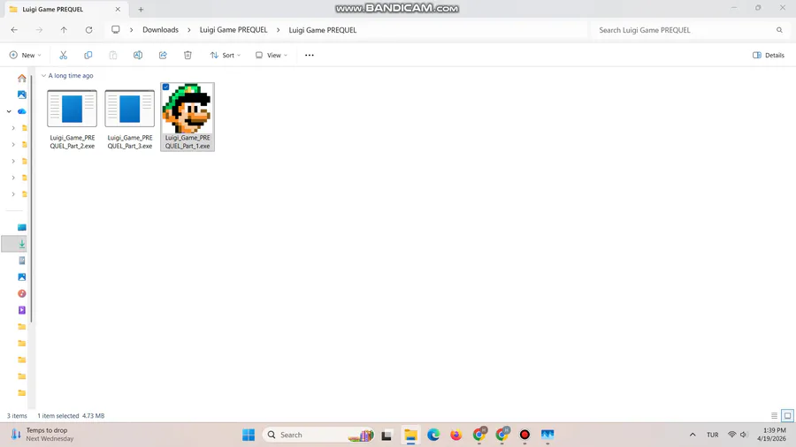
Task: Click the Cut scissors icon
Action: click(x=64, y=56)
